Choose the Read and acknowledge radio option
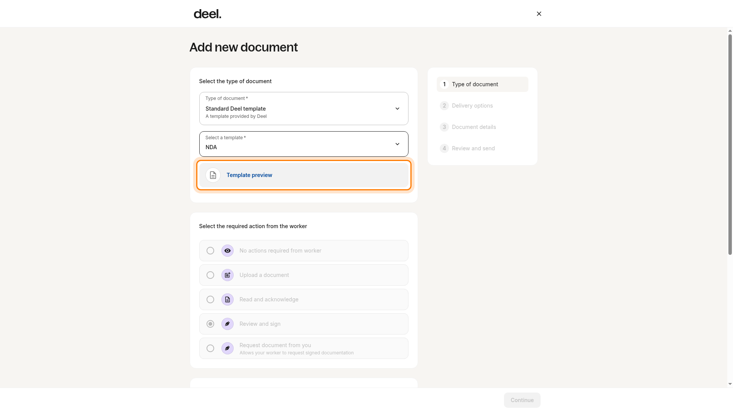The height and width of the screenshot is (412, 733). (x=210, y=299)
